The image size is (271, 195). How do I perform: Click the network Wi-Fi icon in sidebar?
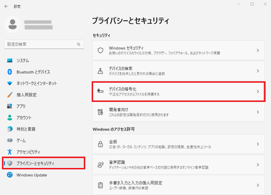coord(10,83)
